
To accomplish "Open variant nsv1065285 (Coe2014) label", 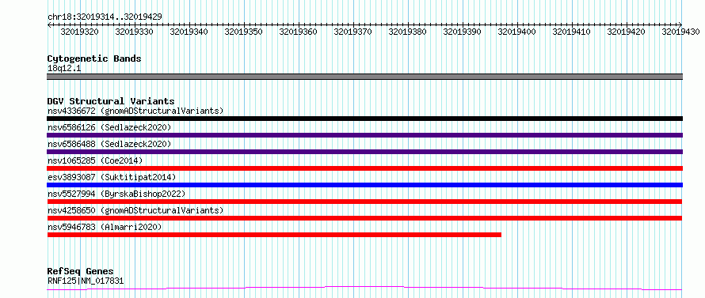I will coord(95,160).
